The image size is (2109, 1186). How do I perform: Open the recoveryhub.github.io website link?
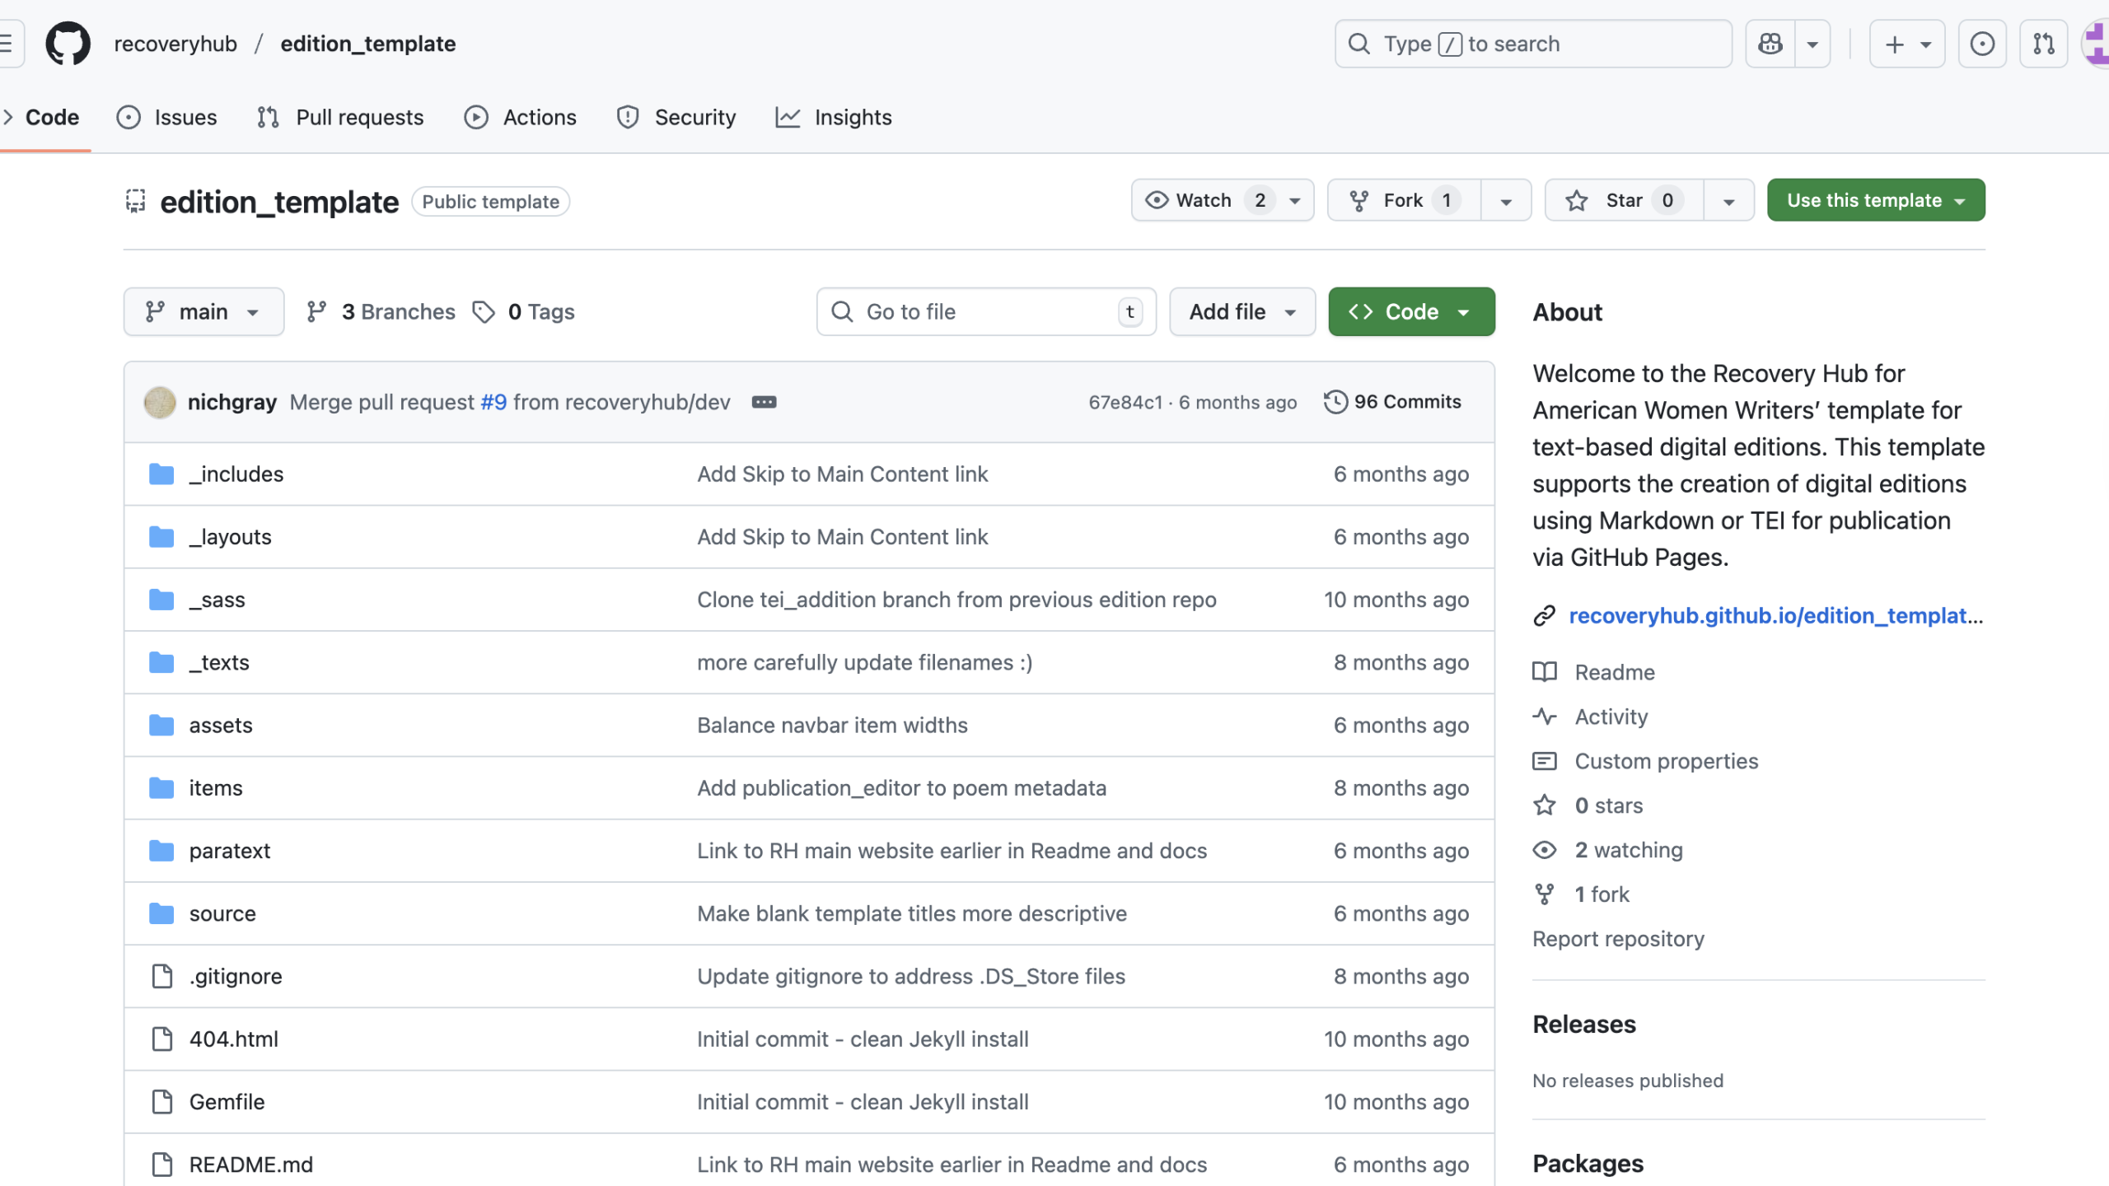point(1775,615)
